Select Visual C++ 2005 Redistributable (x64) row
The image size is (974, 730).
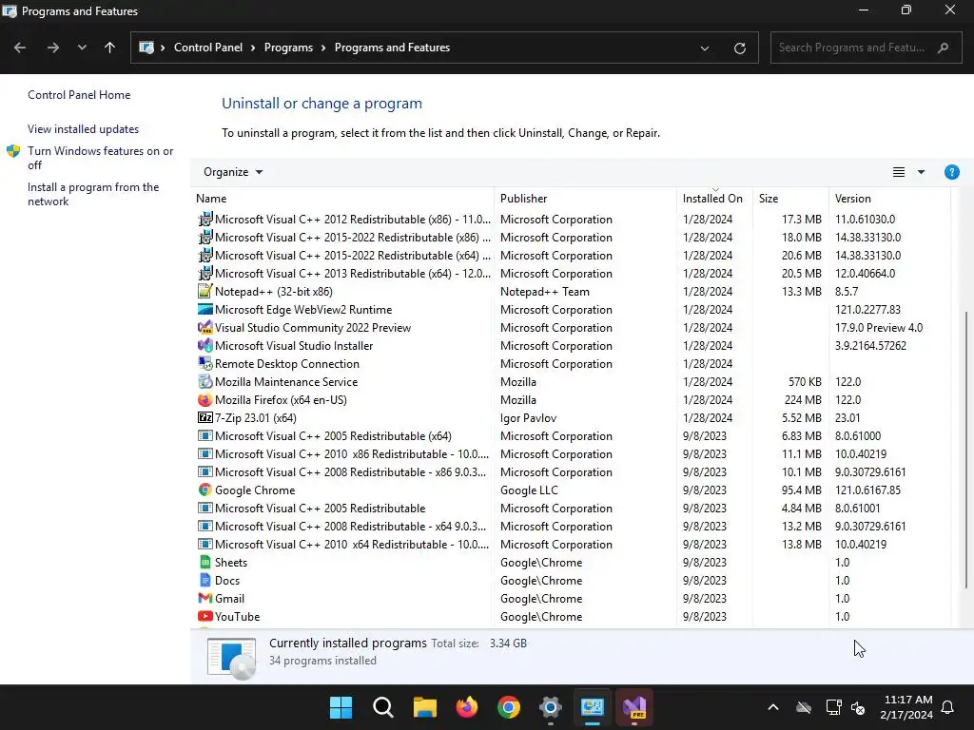point(572,435)
